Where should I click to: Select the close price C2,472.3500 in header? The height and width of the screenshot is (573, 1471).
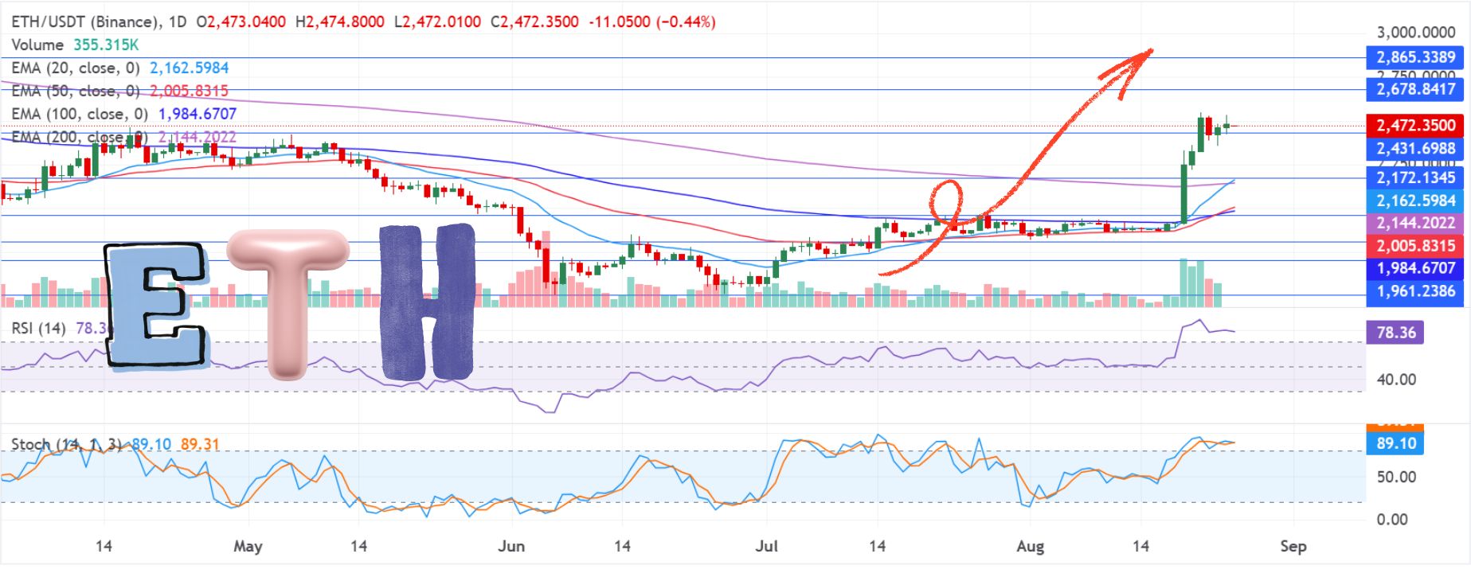(534, 21)
